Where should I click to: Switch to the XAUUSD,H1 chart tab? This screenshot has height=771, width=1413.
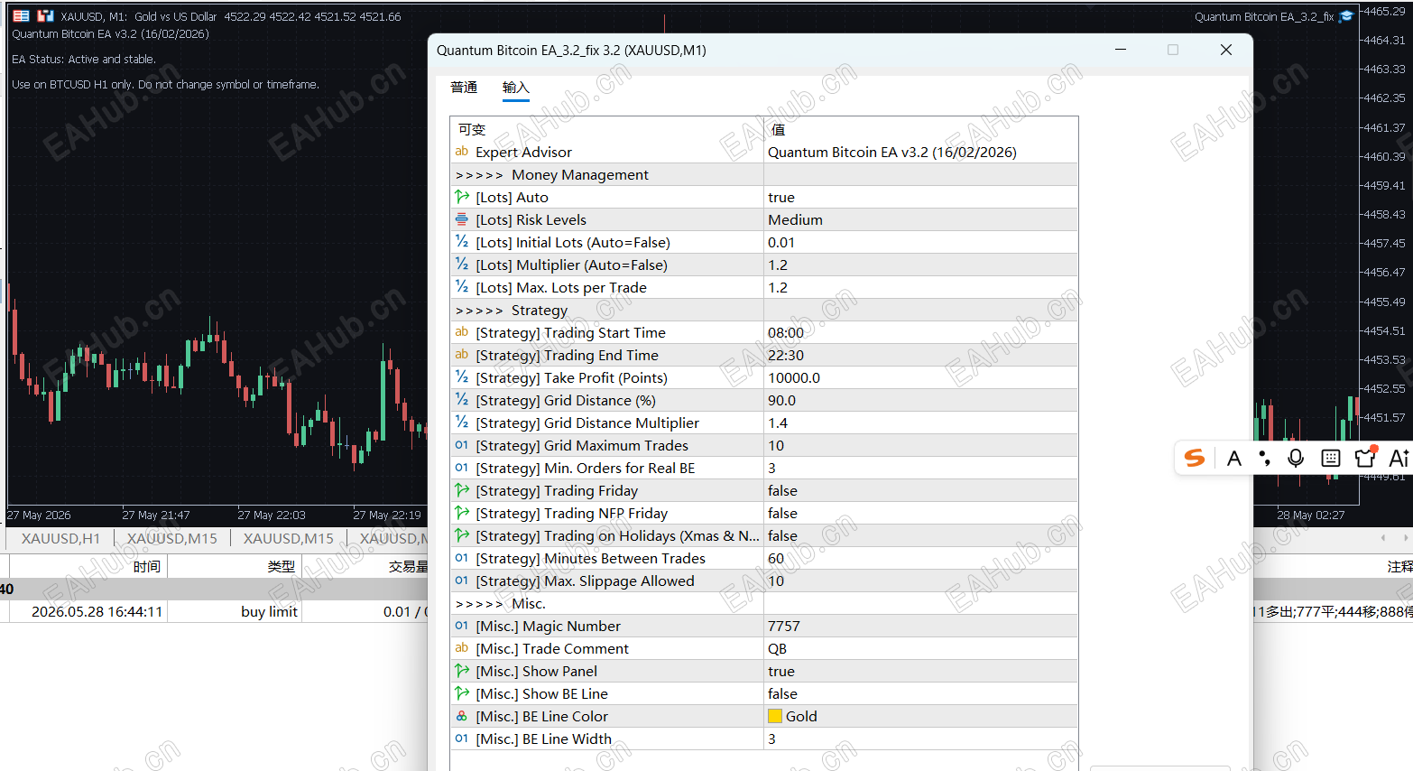click(61, 538)
